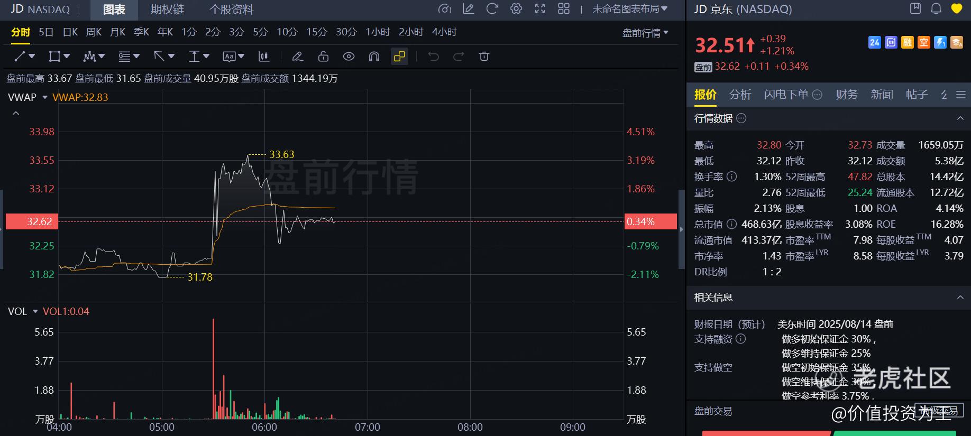Viewport: 971px width, 436px height.
Task: Switch to the 财务 tab
Action: [847, 95]
